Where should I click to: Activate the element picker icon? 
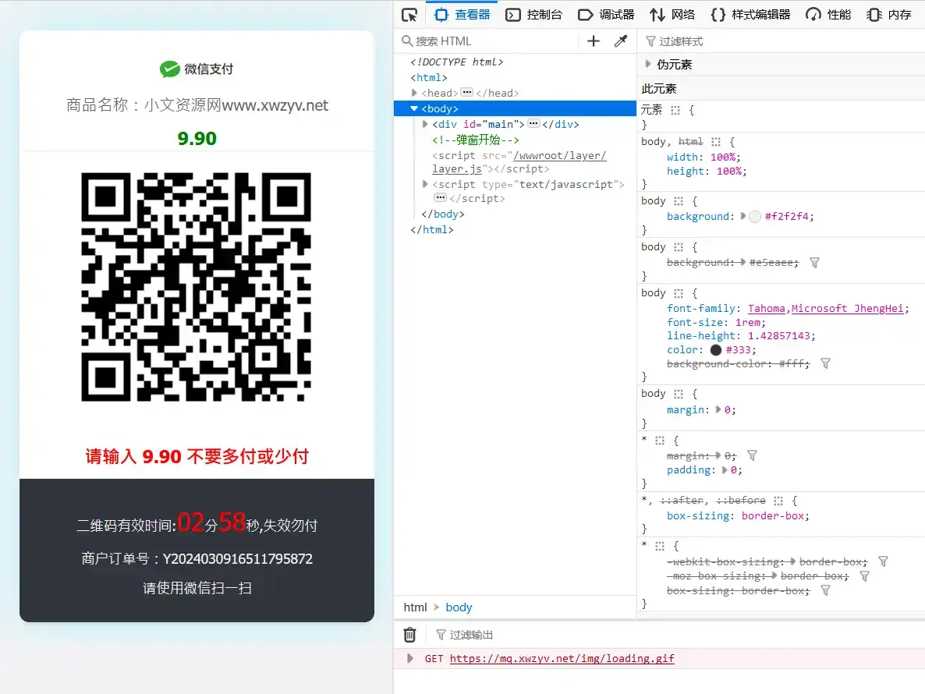[x=409, y=15]
